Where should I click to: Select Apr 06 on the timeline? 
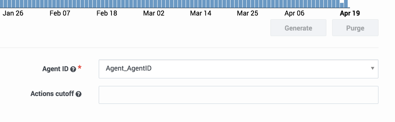point(294,14)
